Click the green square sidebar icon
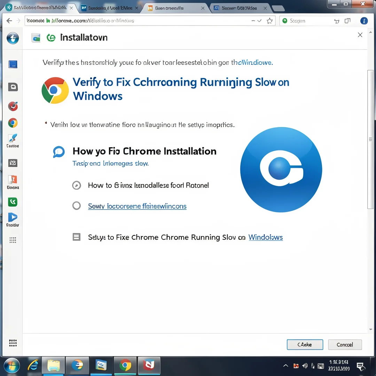This screenshot has width=376, height=376. (x=13, y=202)
